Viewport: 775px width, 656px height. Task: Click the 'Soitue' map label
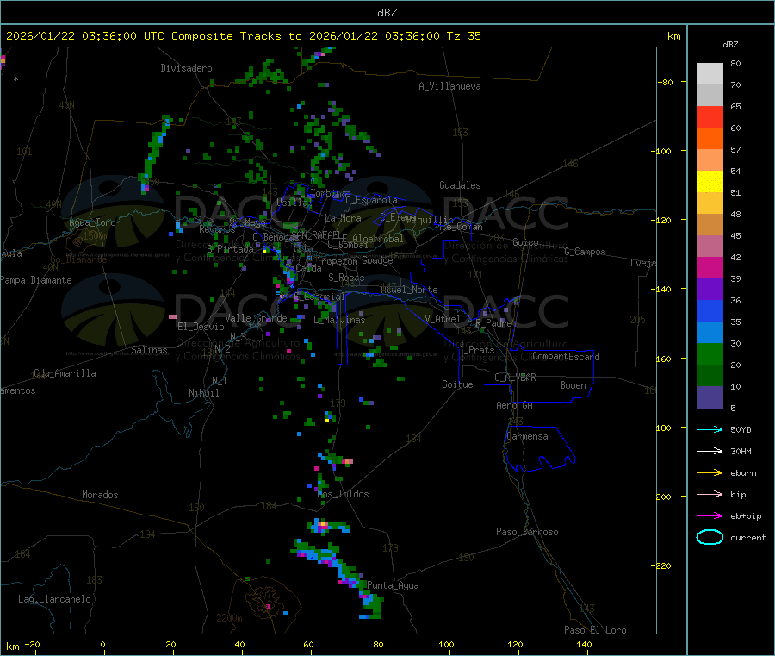coord(457,384)
